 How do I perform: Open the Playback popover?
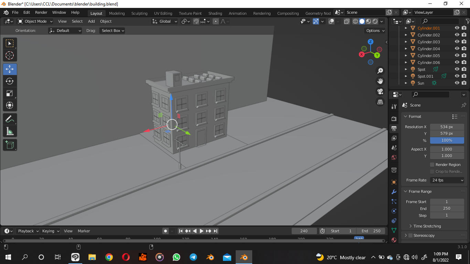point(28,231)
